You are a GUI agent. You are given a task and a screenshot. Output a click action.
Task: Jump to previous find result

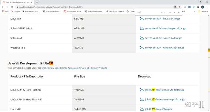[x=170, y=12]
